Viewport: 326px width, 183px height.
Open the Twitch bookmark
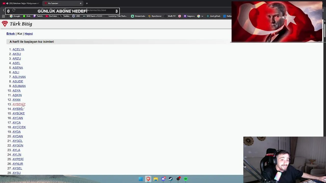38,16
